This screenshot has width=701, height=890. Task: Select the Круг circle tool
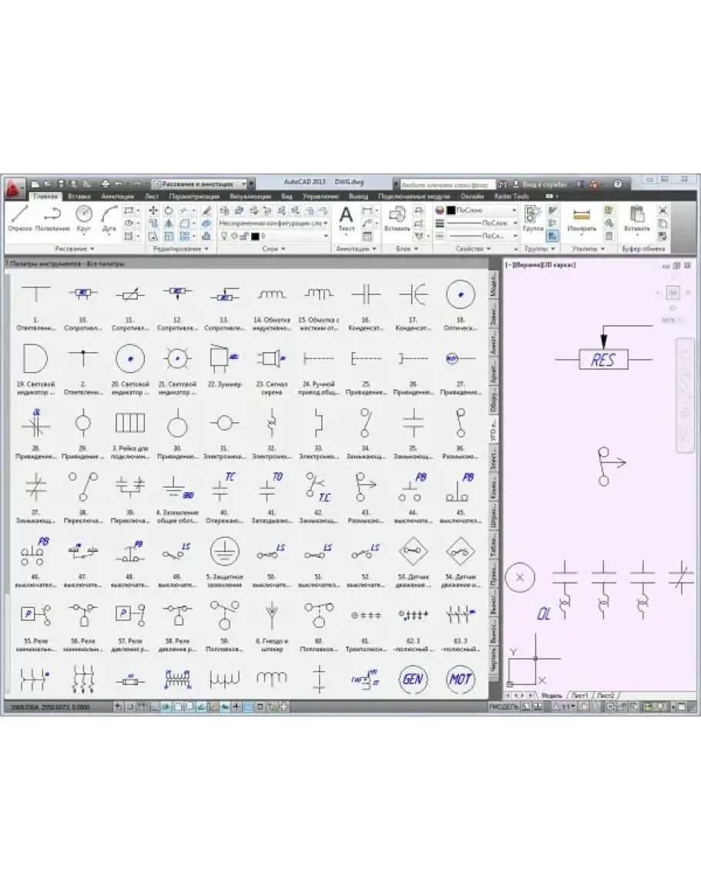(x=84, y=218)
